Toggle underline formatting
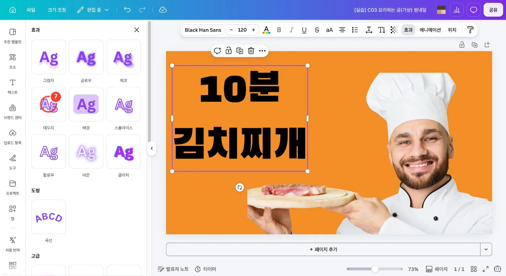 [304, 30]
